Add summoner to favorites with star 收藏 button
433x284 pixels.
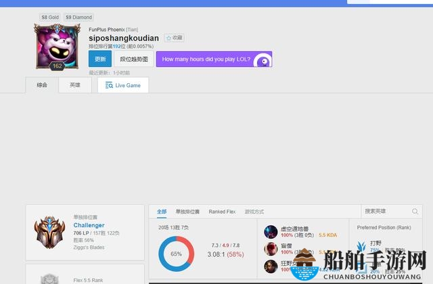(x=175, y=38)
